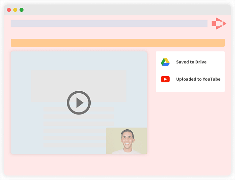This screenshot has width=235, height=180.
Task: Click the Screencastify extension icon
Action: [x=219, y=24]
